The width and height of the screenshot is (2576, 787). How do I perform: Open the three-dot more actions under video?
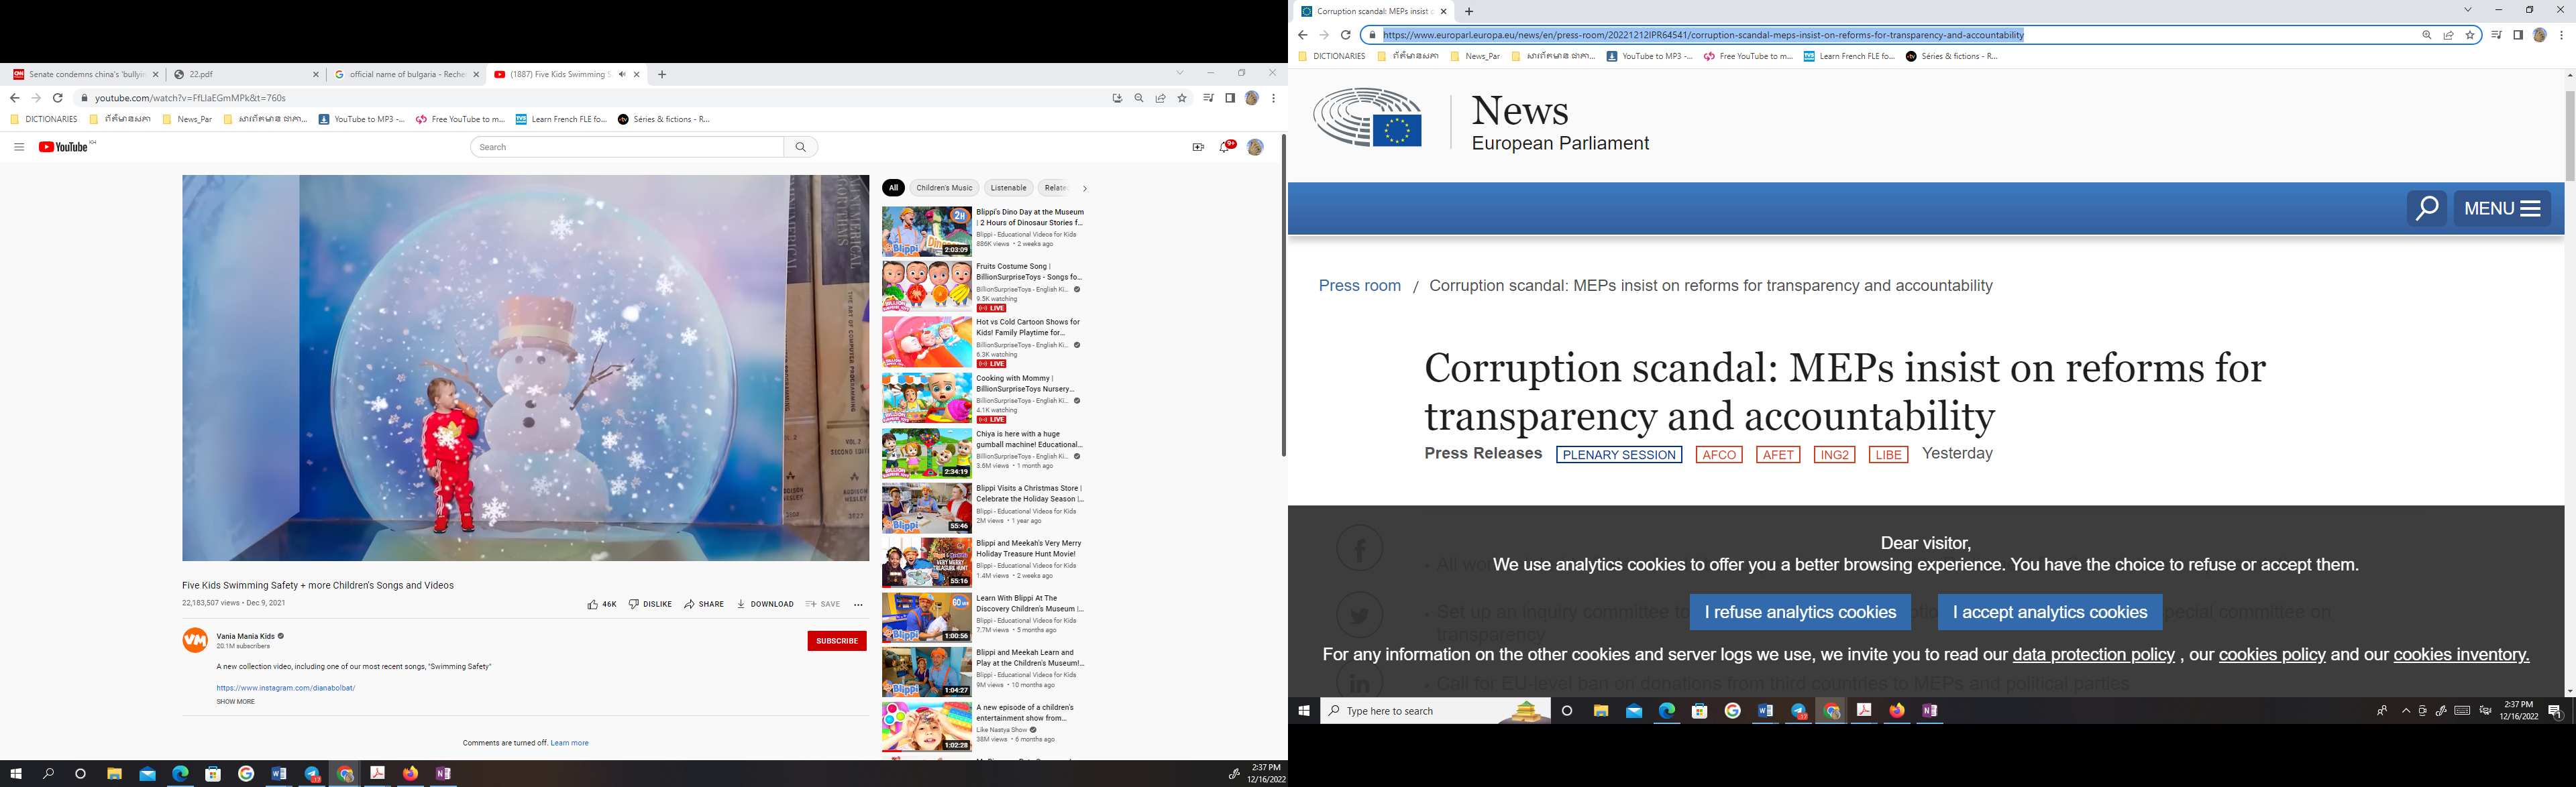click(x=858, y=604)
